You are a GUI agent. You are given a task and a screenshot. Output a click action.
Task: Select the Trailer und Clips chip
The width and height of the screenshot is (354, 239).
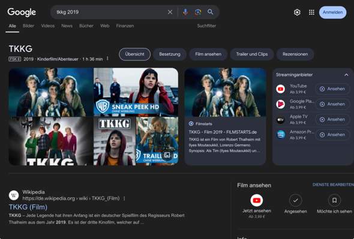pos(252,55)
